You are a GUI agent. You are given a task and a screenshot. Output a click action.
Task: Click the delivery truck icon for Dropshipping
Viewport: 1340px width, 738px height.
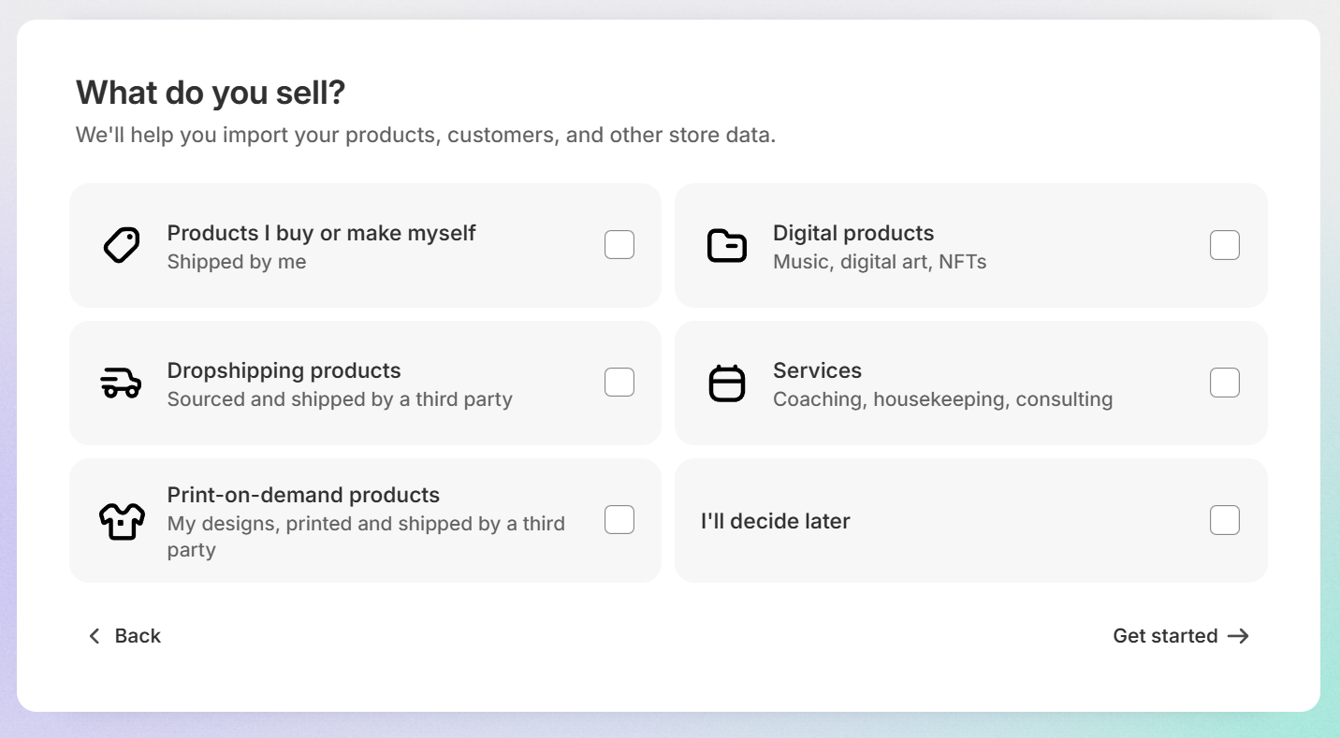tap(121, 383)
